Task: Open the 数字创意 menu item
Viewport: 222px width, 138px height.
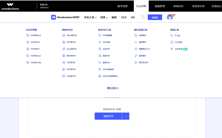Action: (123, 6)
